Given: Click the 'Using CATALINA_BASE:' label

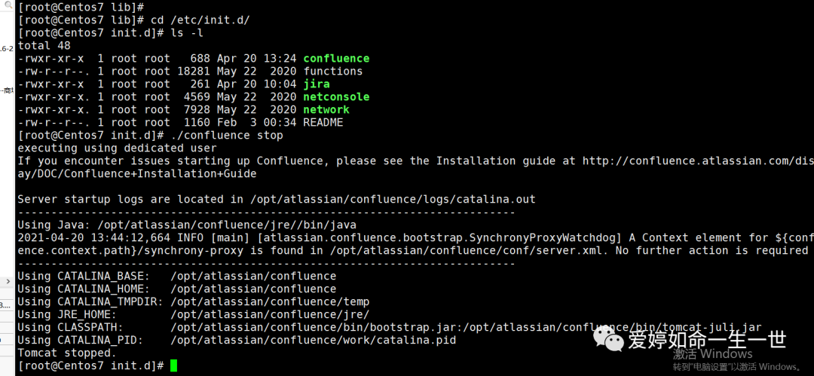Looking at the screenshot, I should click(x=84, y=276).
